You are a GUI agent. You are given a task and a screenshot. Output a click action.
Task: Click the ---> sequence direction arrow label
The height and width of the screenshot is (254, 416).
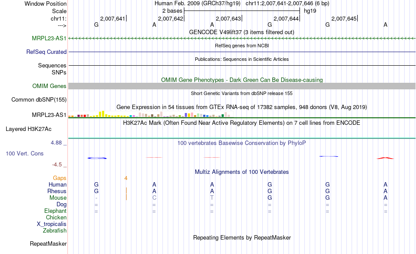click(62, 26)
